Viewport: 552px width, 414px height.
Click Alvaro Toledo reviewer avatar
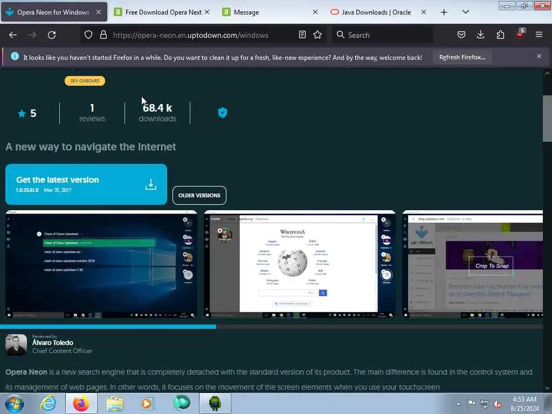click(16, 344)
